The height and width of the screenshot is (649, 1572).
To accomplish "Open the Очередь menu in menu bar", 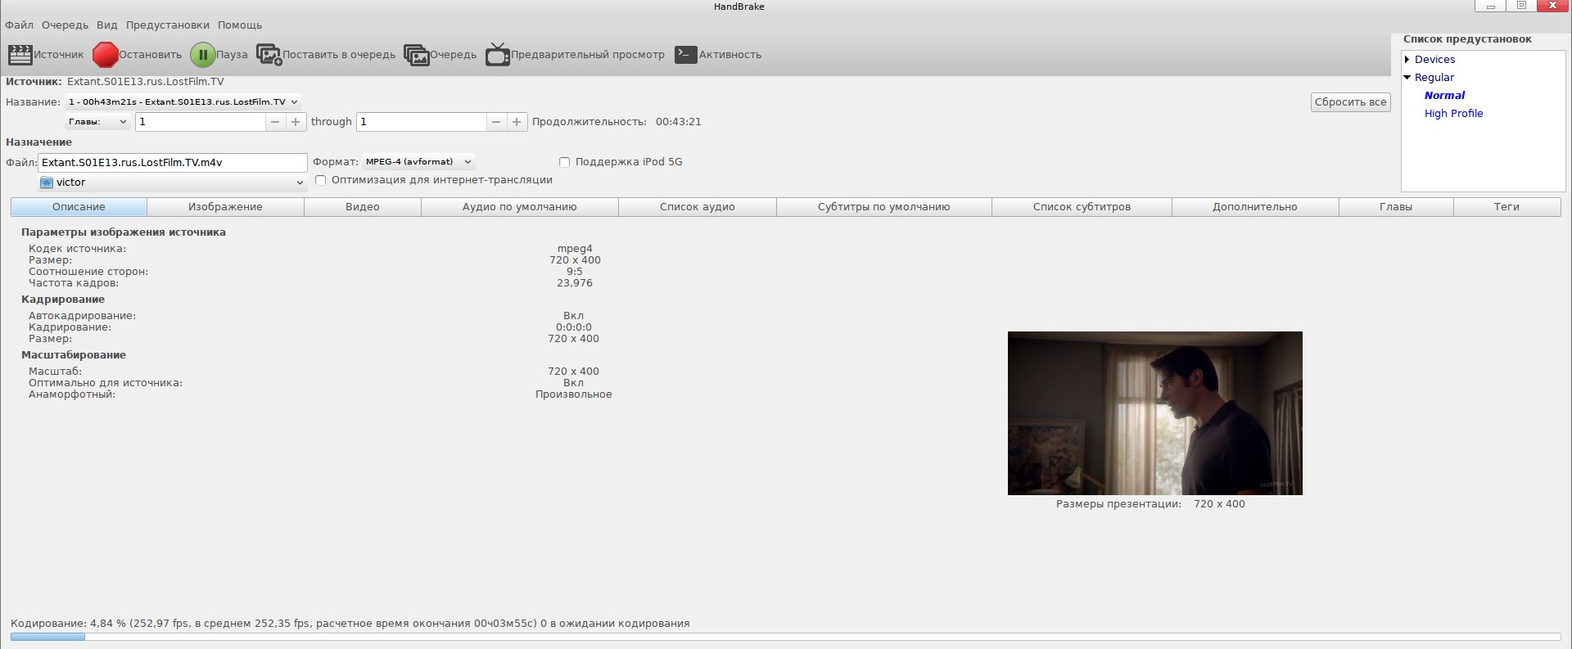I will [65, 25].
